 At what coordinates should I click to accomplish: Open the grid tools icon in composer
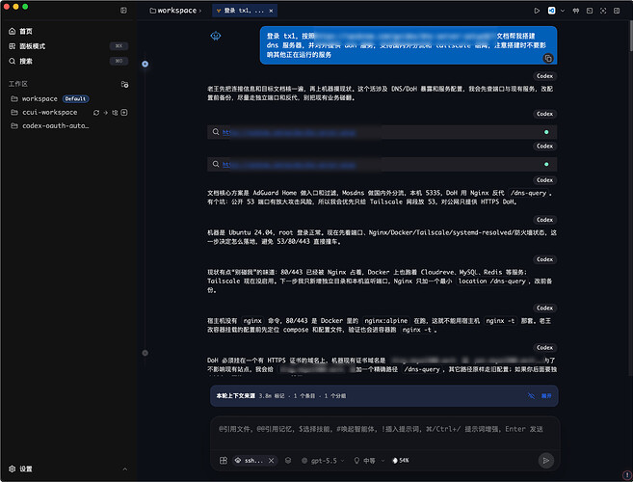click(x=224, y=460)
